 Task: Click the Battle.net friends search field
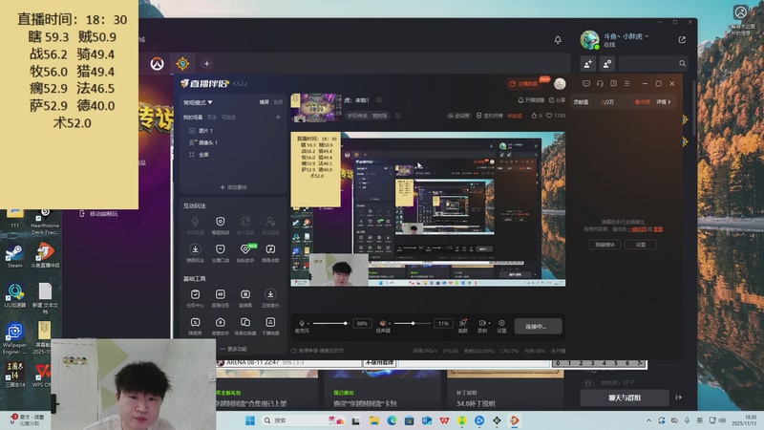pos(653,63)
